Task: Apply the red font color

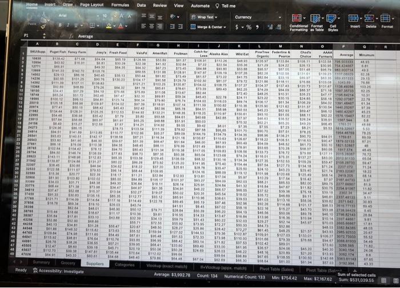Action: tap(121, 26)
